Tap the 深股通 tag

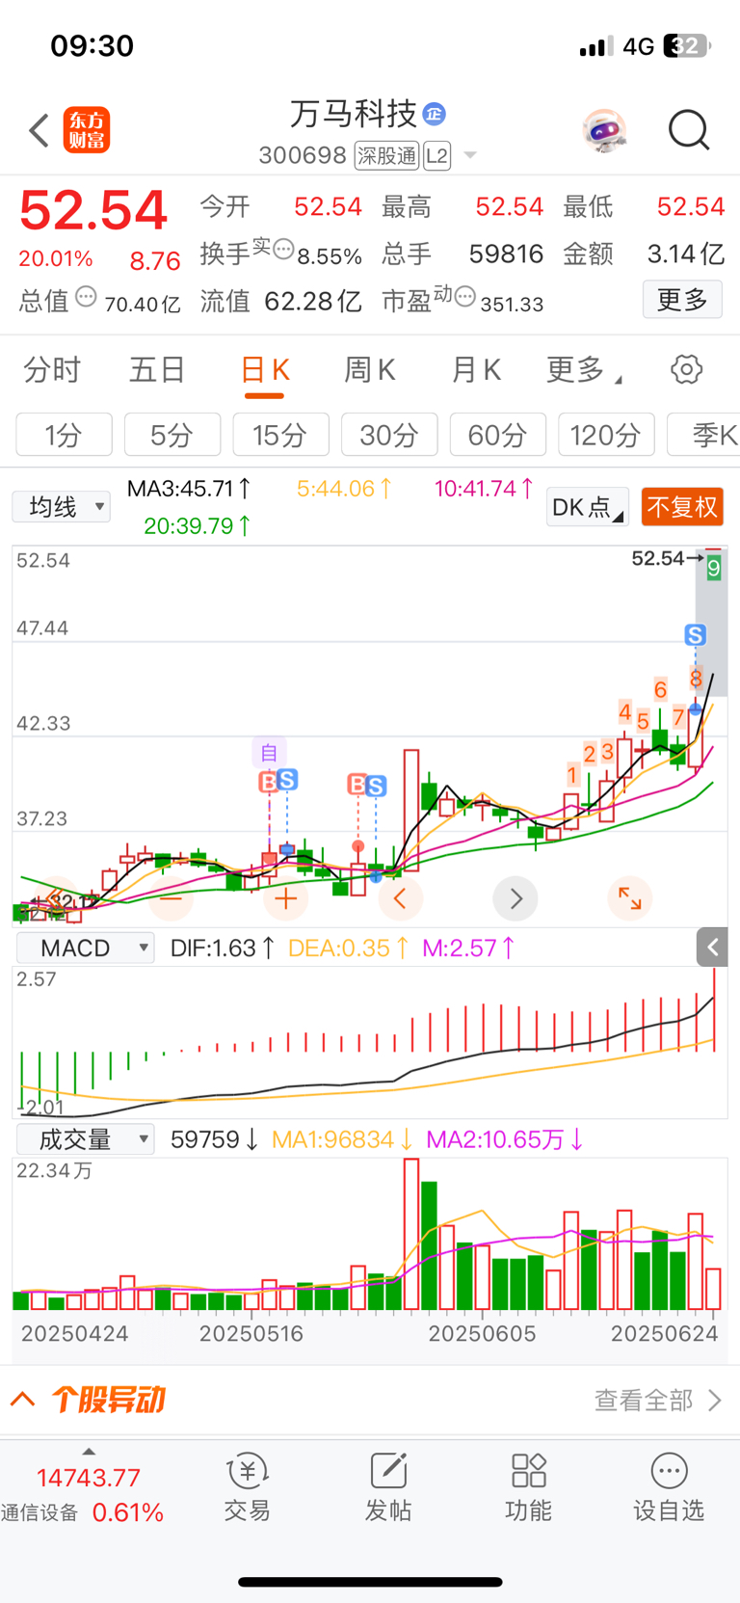click(x=386, y=155)
